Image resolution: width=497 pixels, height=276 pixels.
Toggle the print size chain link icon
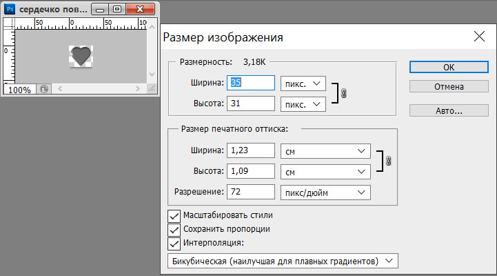coord(388,161)
